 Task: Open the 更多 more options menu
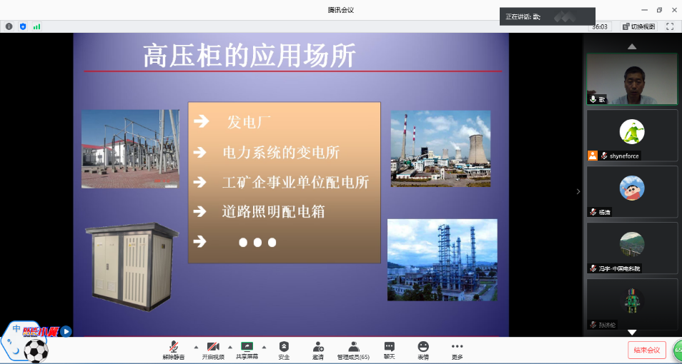(x=457, y=349)
